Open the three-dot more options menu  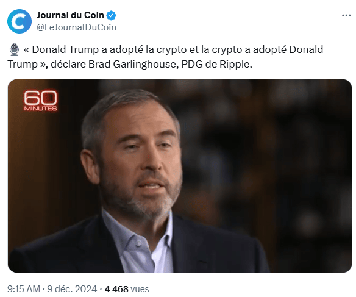click(346, 15)
